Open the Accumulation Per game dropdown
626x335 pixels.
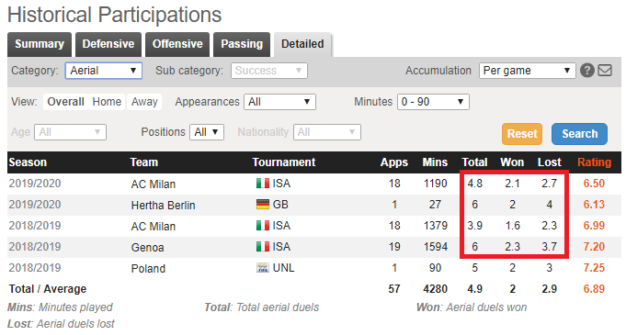pyautogui.click(x=527, y=71)
